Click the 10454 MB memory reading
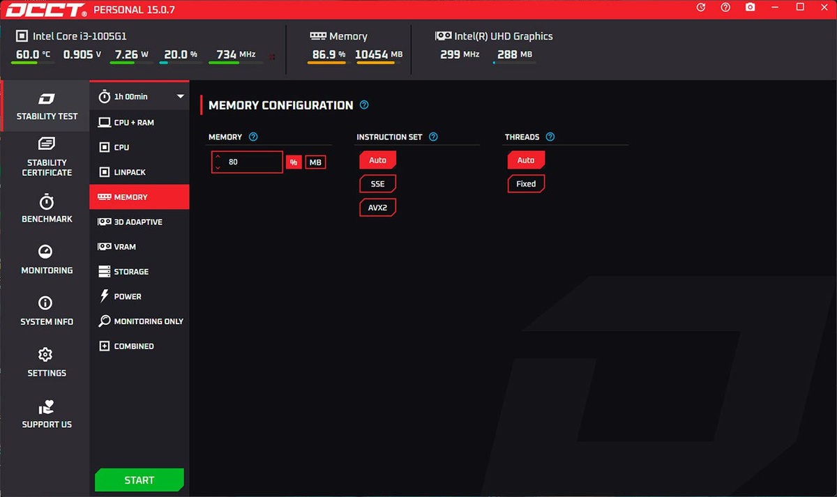Screen dimensions: 837x497 pyautogui.click(x=379, y=54)
